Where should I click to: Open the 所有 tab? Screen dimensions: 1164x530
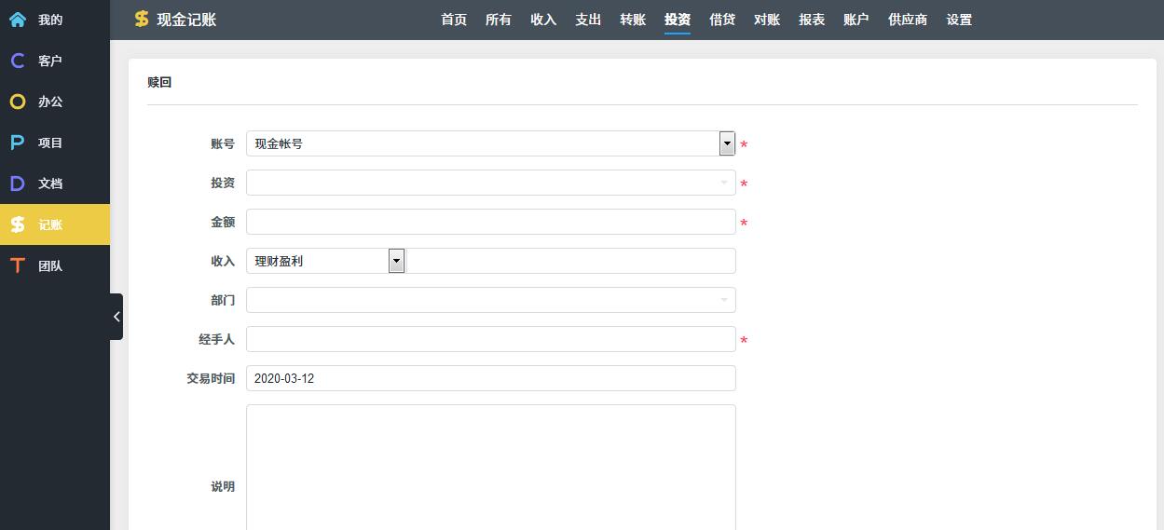click(x=499, y=20)
